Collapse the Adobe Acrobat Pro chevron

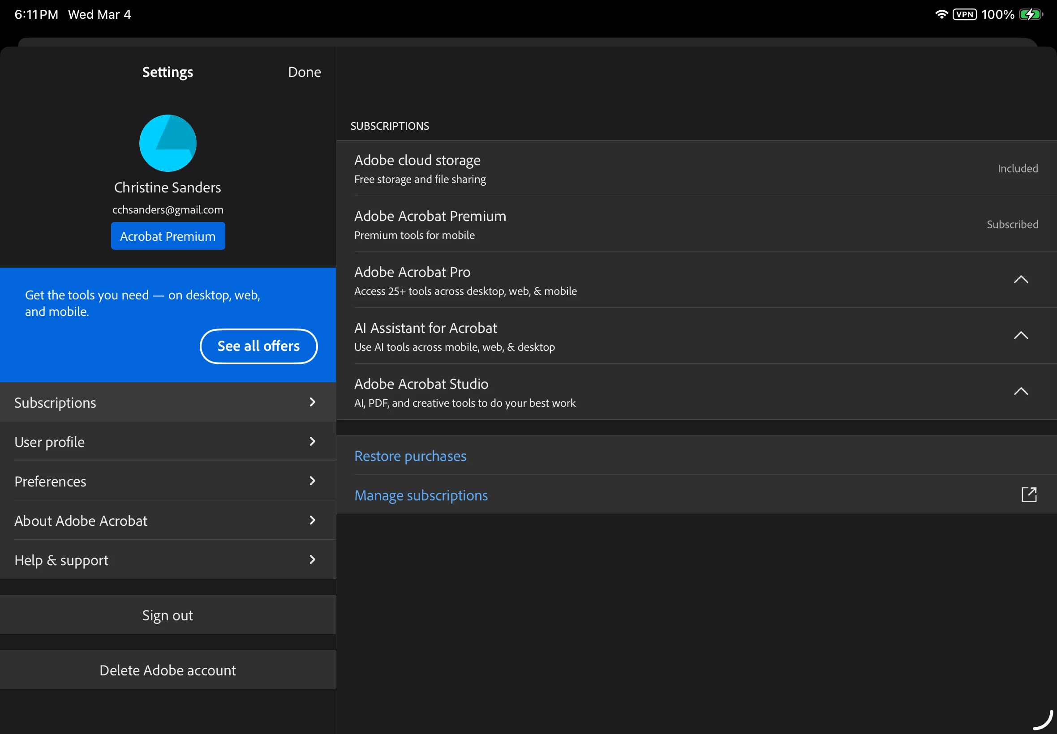(1020, 280)
